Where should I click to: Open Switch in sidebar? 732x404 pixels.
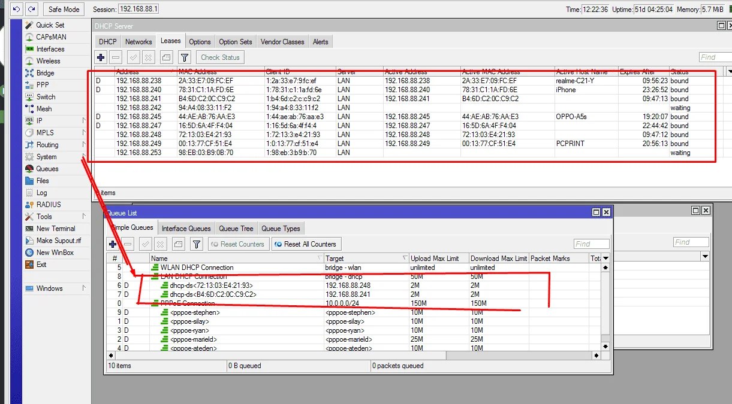point(46,97)
